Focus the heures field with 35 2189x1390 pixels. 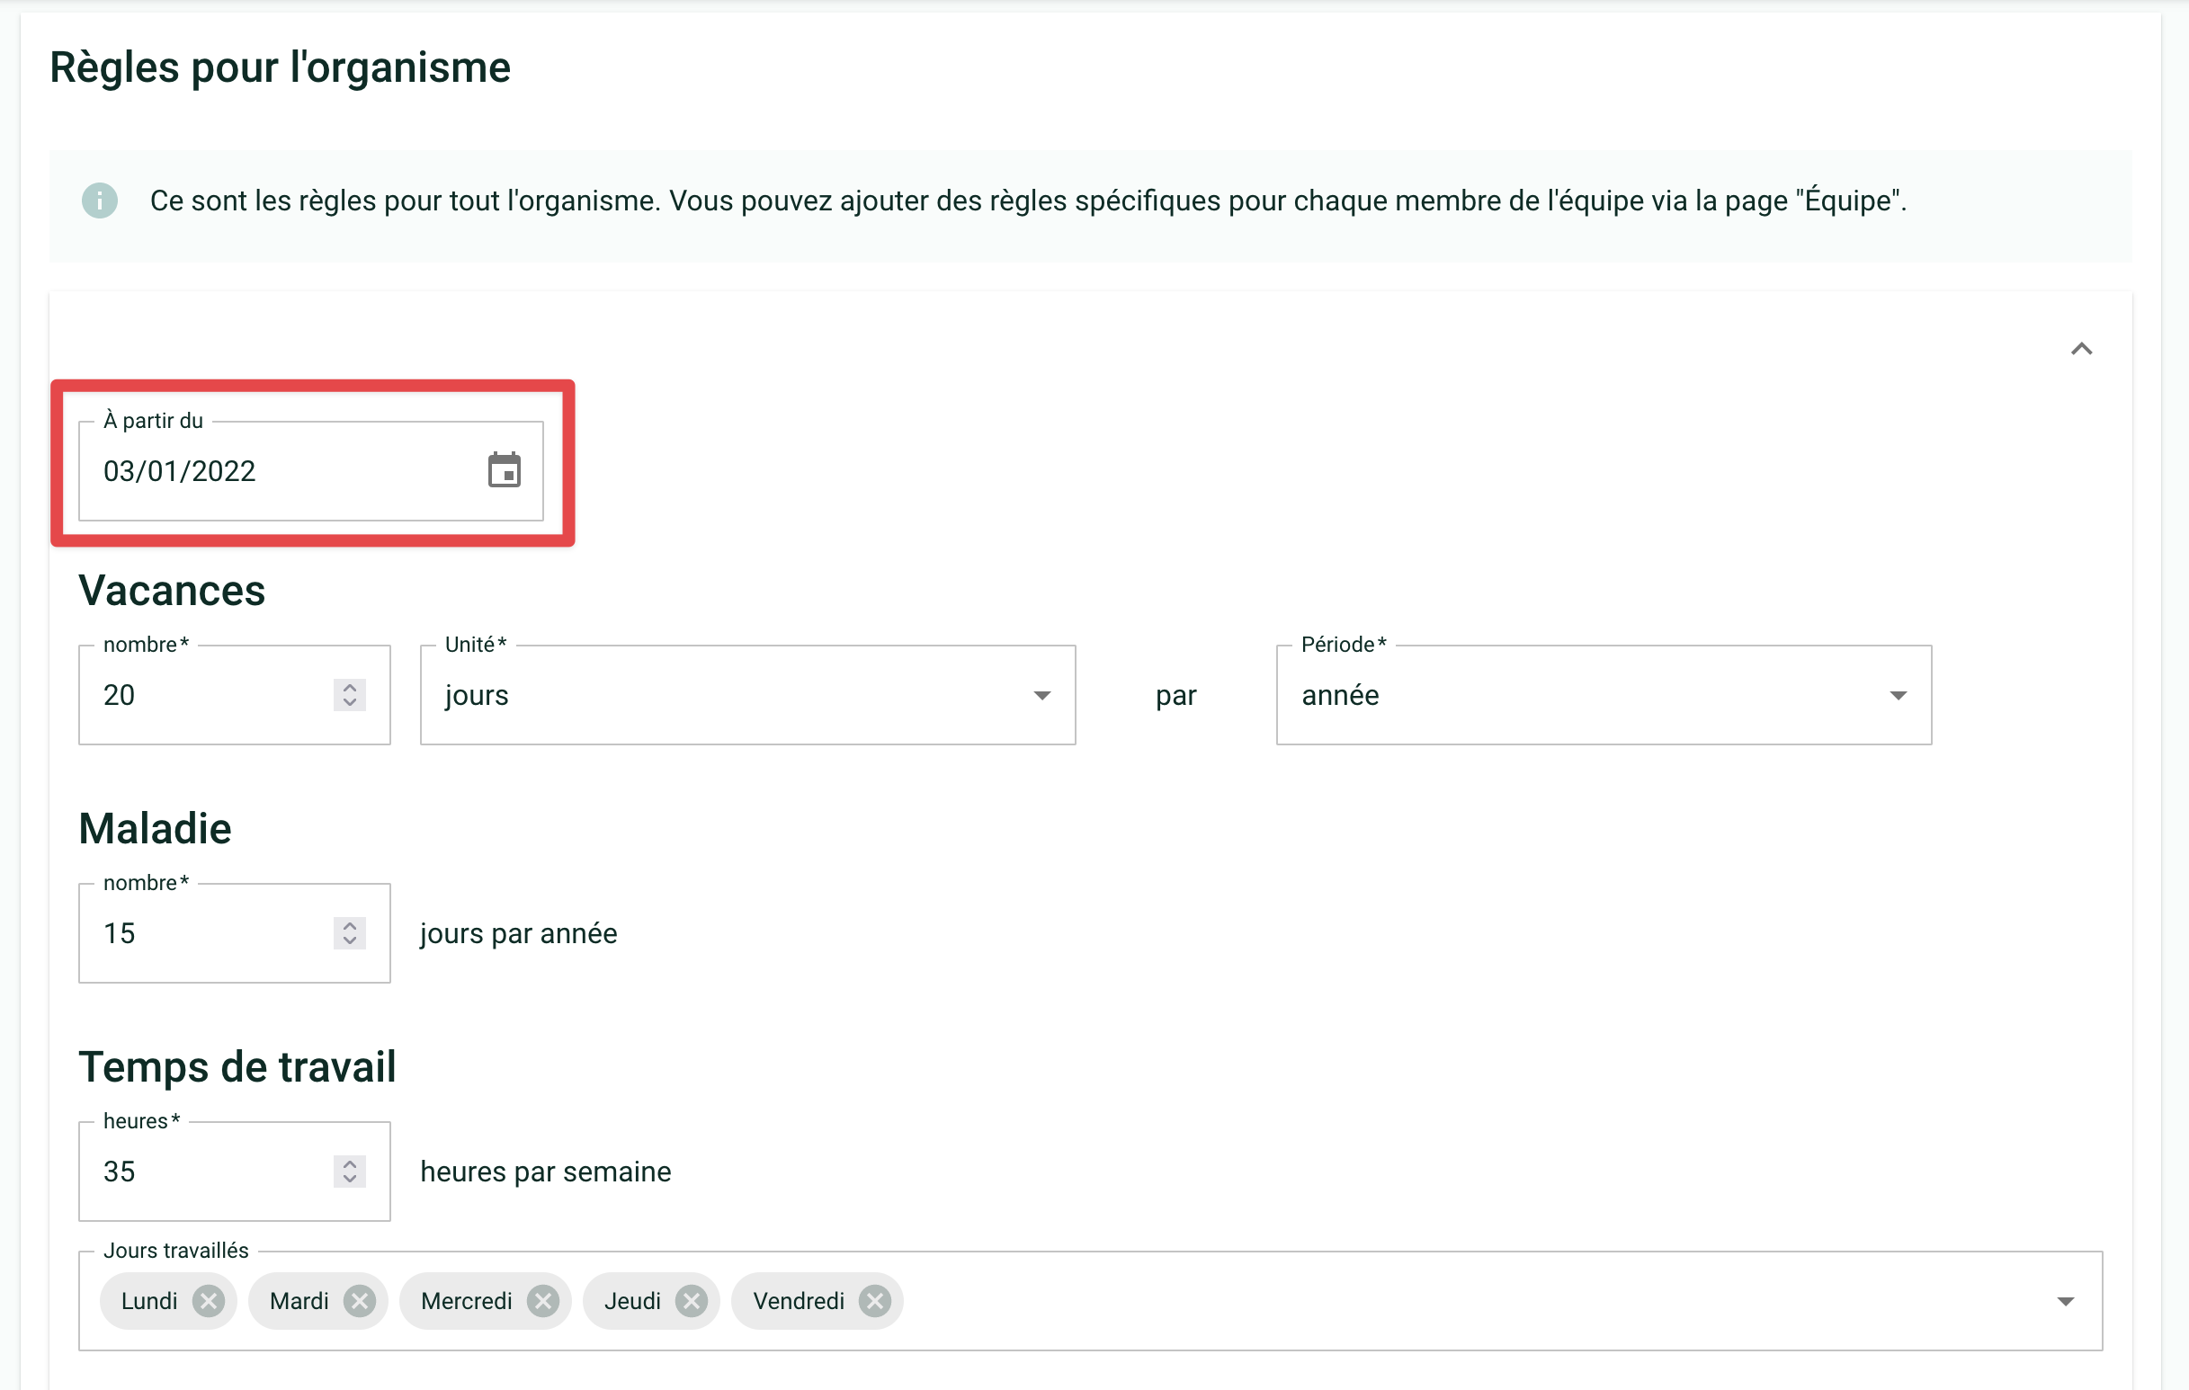coord(235,1172)
